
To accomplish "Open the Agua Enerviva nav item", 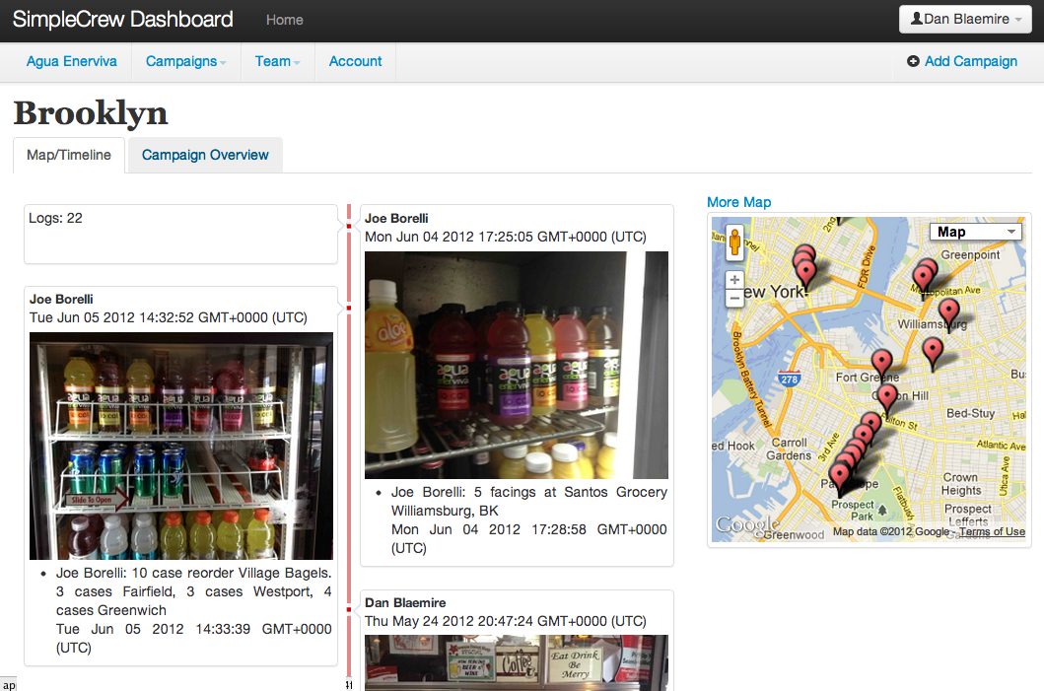I will coord(71,61).
